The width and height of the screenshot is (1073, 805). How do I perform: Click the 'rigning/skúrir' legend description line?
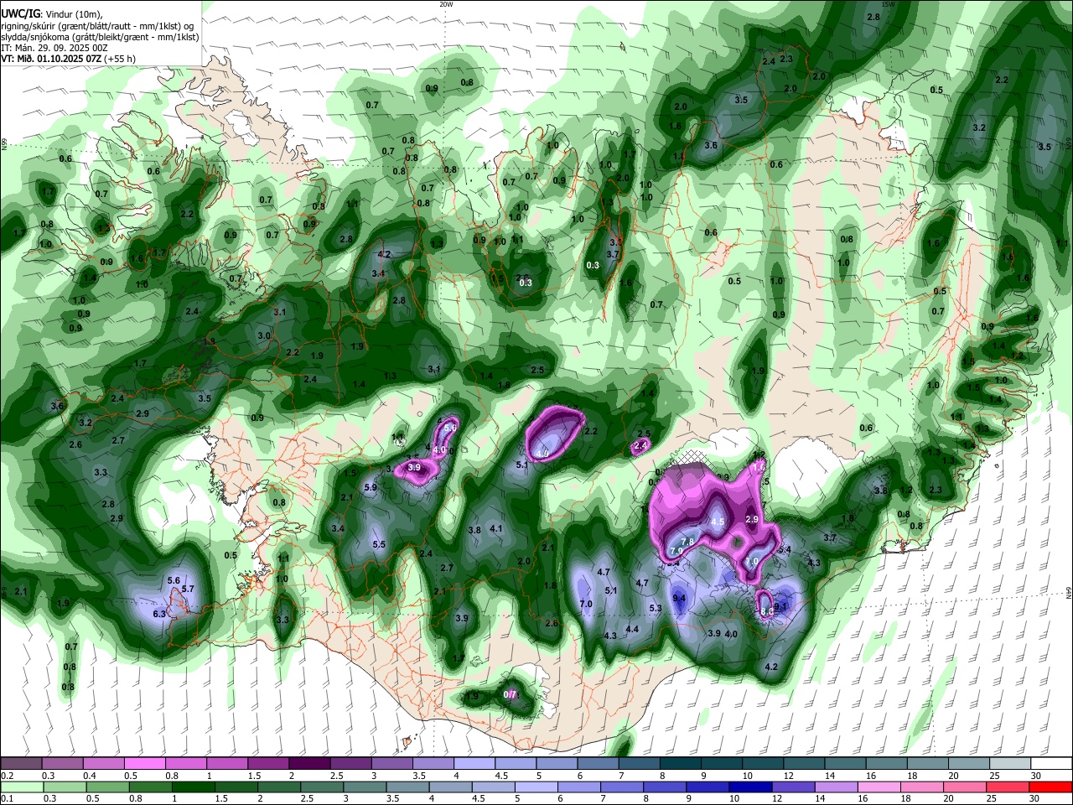(99, 26)
